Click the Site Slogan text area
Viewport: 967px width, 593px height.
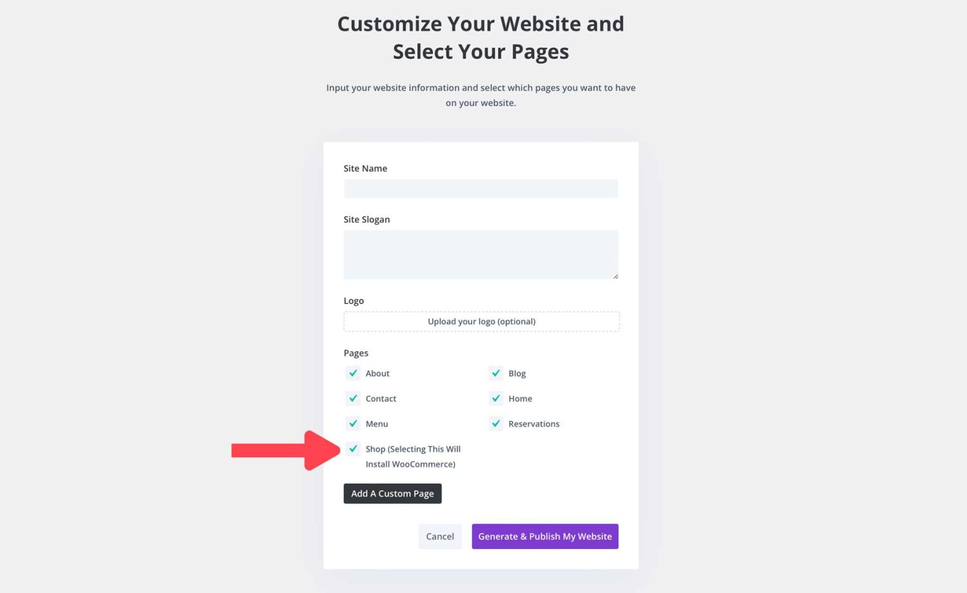(x=481, y=254)
